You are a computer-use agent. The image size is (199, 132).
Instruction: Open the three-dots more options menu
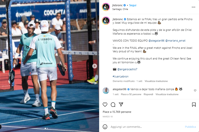pos(193,7)
